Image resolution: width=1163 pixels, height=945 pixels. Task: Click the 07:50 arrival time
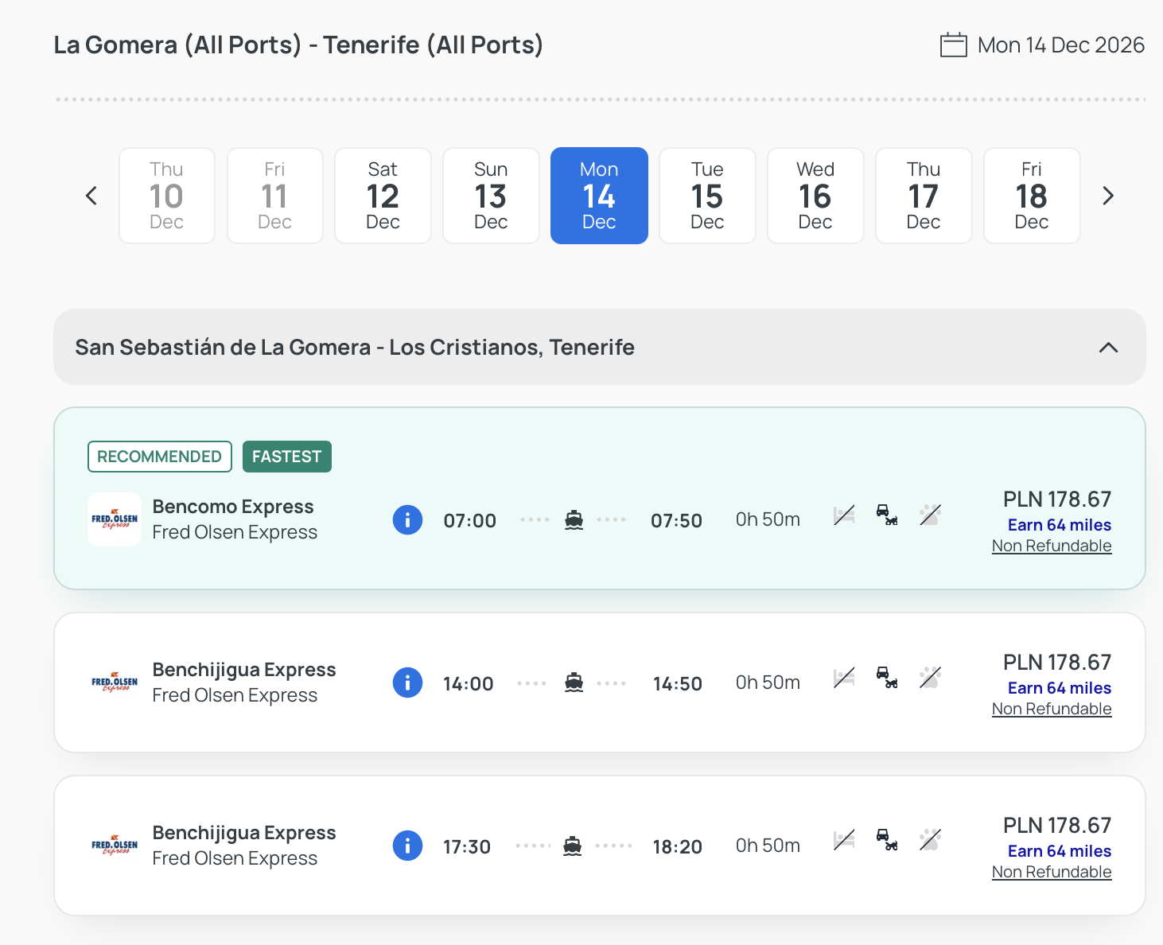tap(676, 521)
